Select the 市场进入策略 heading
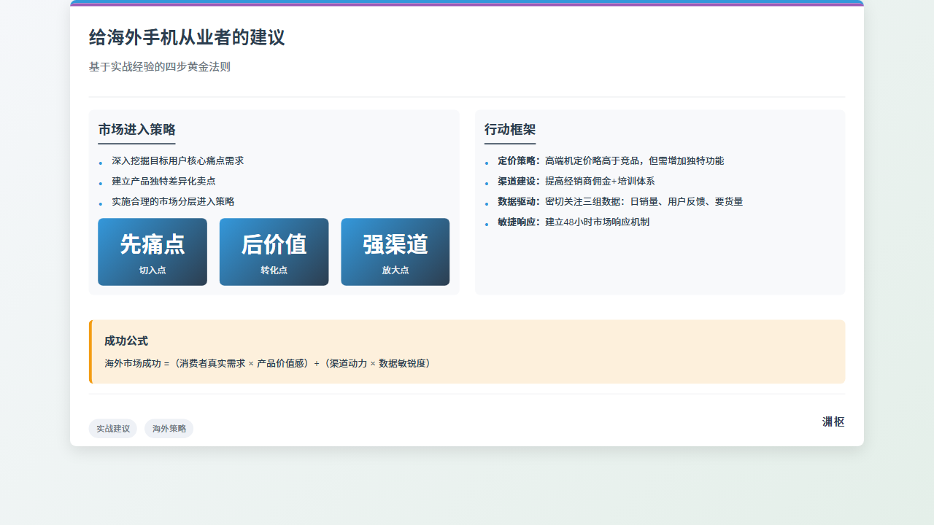 pos(136,130)
